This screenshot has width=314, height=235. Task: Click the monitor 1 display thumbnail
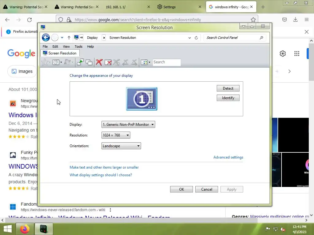click(142, 99)
